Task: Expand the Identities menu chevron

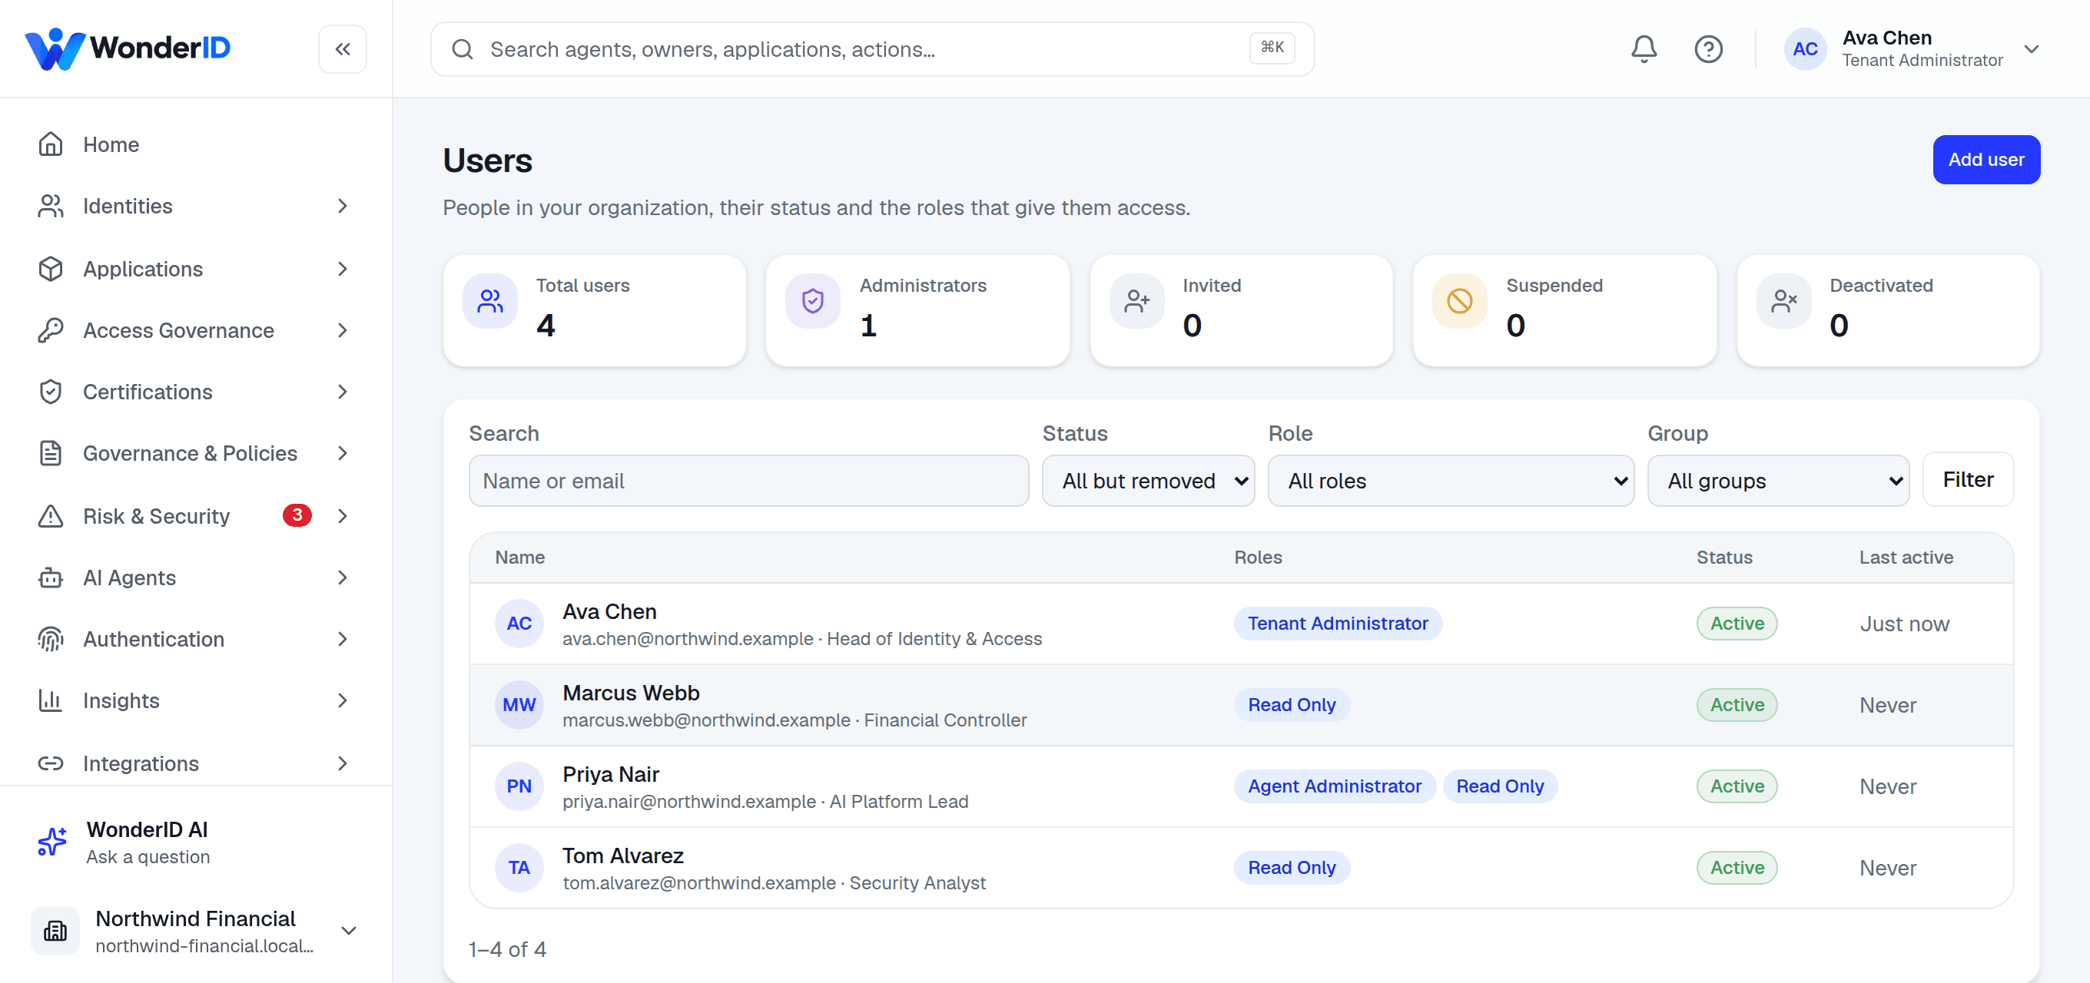Action: (343, 206)
